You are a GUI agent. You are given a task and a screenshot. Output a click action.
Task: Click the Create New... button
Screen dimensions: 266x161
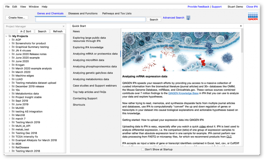tap(17, 18)
